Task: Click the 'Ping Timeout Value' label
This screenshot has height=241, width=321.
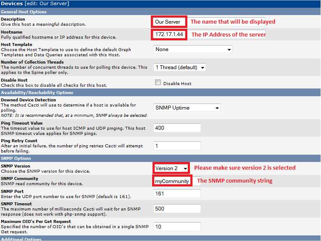Action: (x=21, y=123)
